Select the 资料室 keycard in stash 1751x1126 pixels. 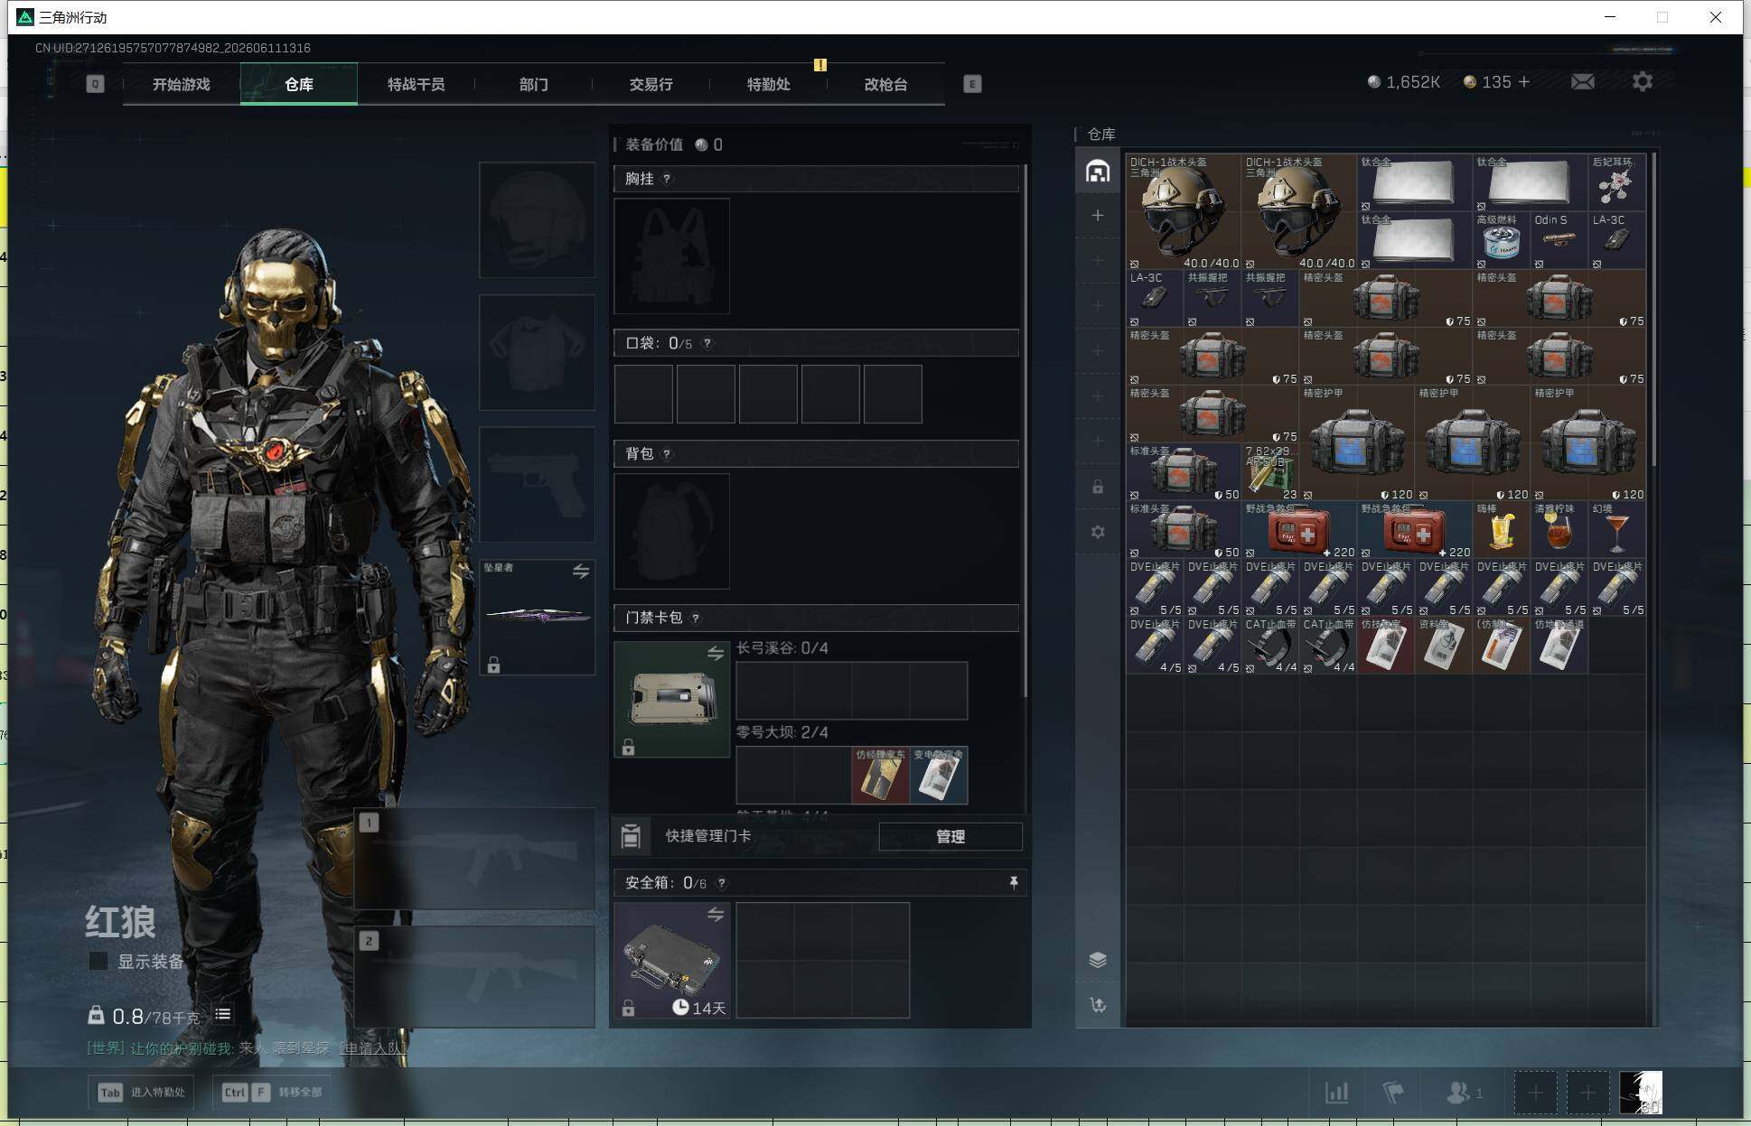pyautogui.click(x=1443, y=645)
